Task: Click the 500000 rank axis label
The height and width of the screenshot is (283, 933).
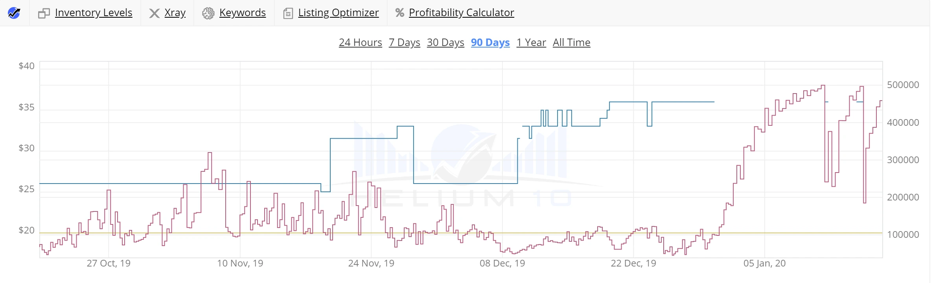Action: 903,85
